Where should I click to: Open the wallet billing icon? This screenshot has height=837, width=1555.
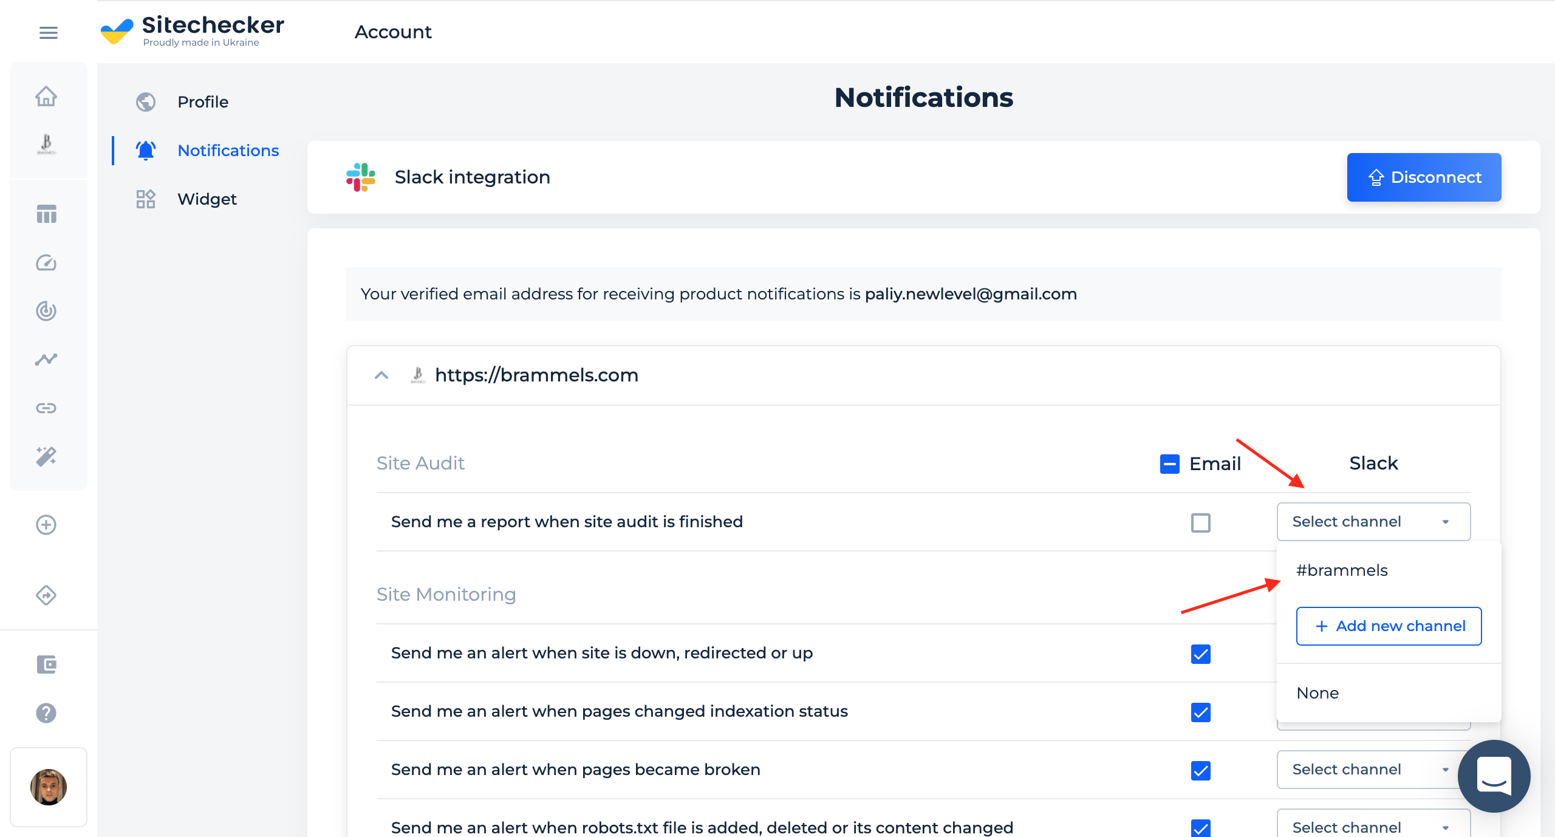coord(46,664)
